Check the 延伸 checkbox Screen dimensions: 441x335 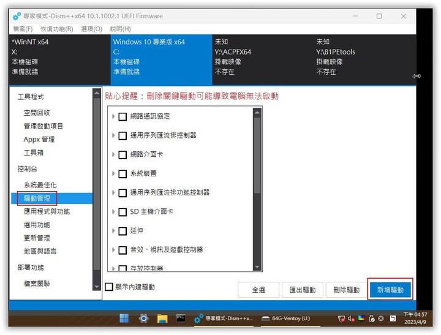coord(123,231)
